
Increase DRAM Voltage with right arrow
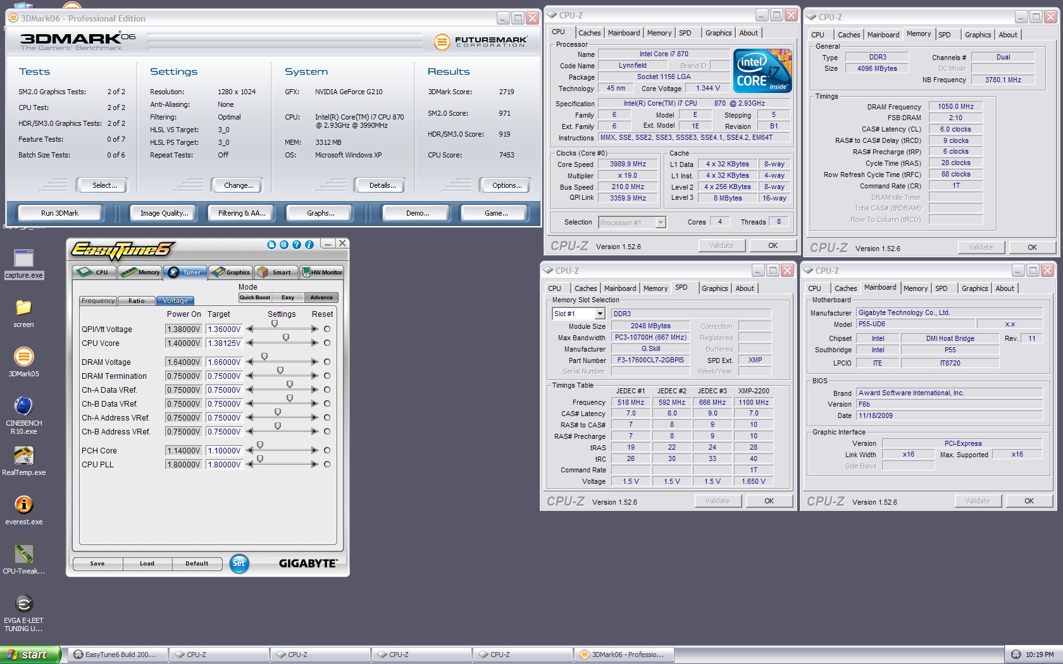click(x=314, y=362)
